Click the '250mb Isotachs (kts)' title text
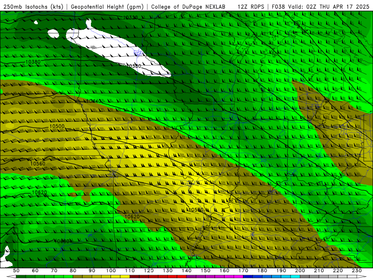373x279 pixels. [x=33, y=7]
